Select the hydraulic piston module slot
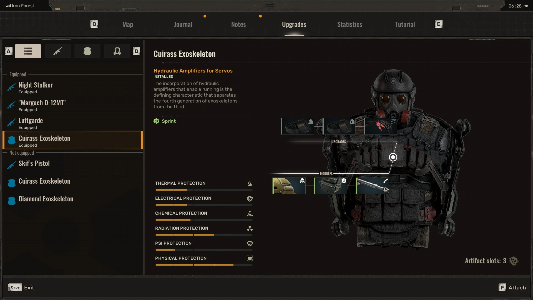The image size is (533, 300). pos(372,186)
